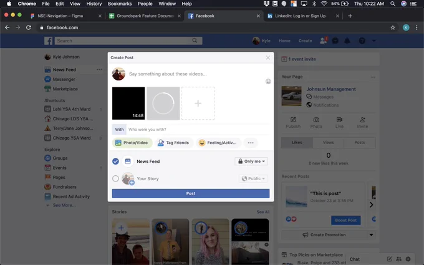Click See All stories link
424x265 pixels.
263,212
